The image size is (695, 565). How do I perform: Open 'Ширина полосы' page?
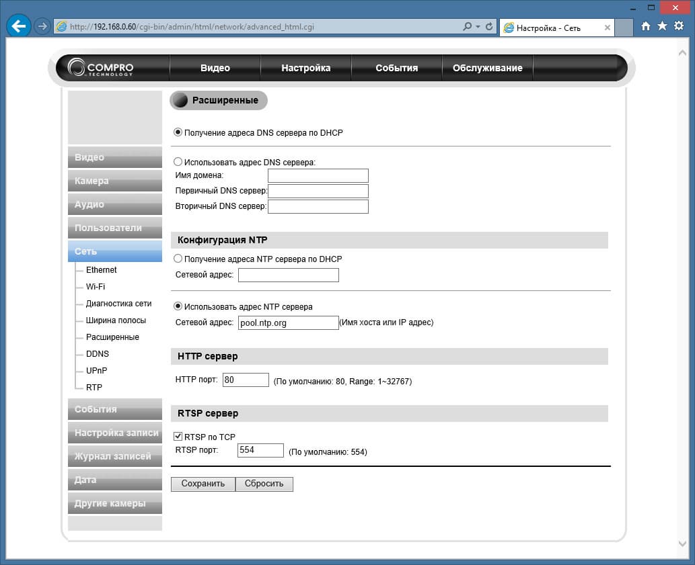pos(116,320)
